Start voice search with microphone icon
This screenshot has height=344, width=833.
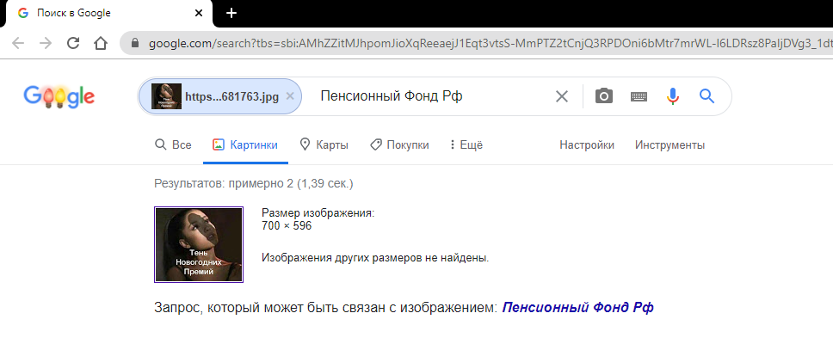673,96
